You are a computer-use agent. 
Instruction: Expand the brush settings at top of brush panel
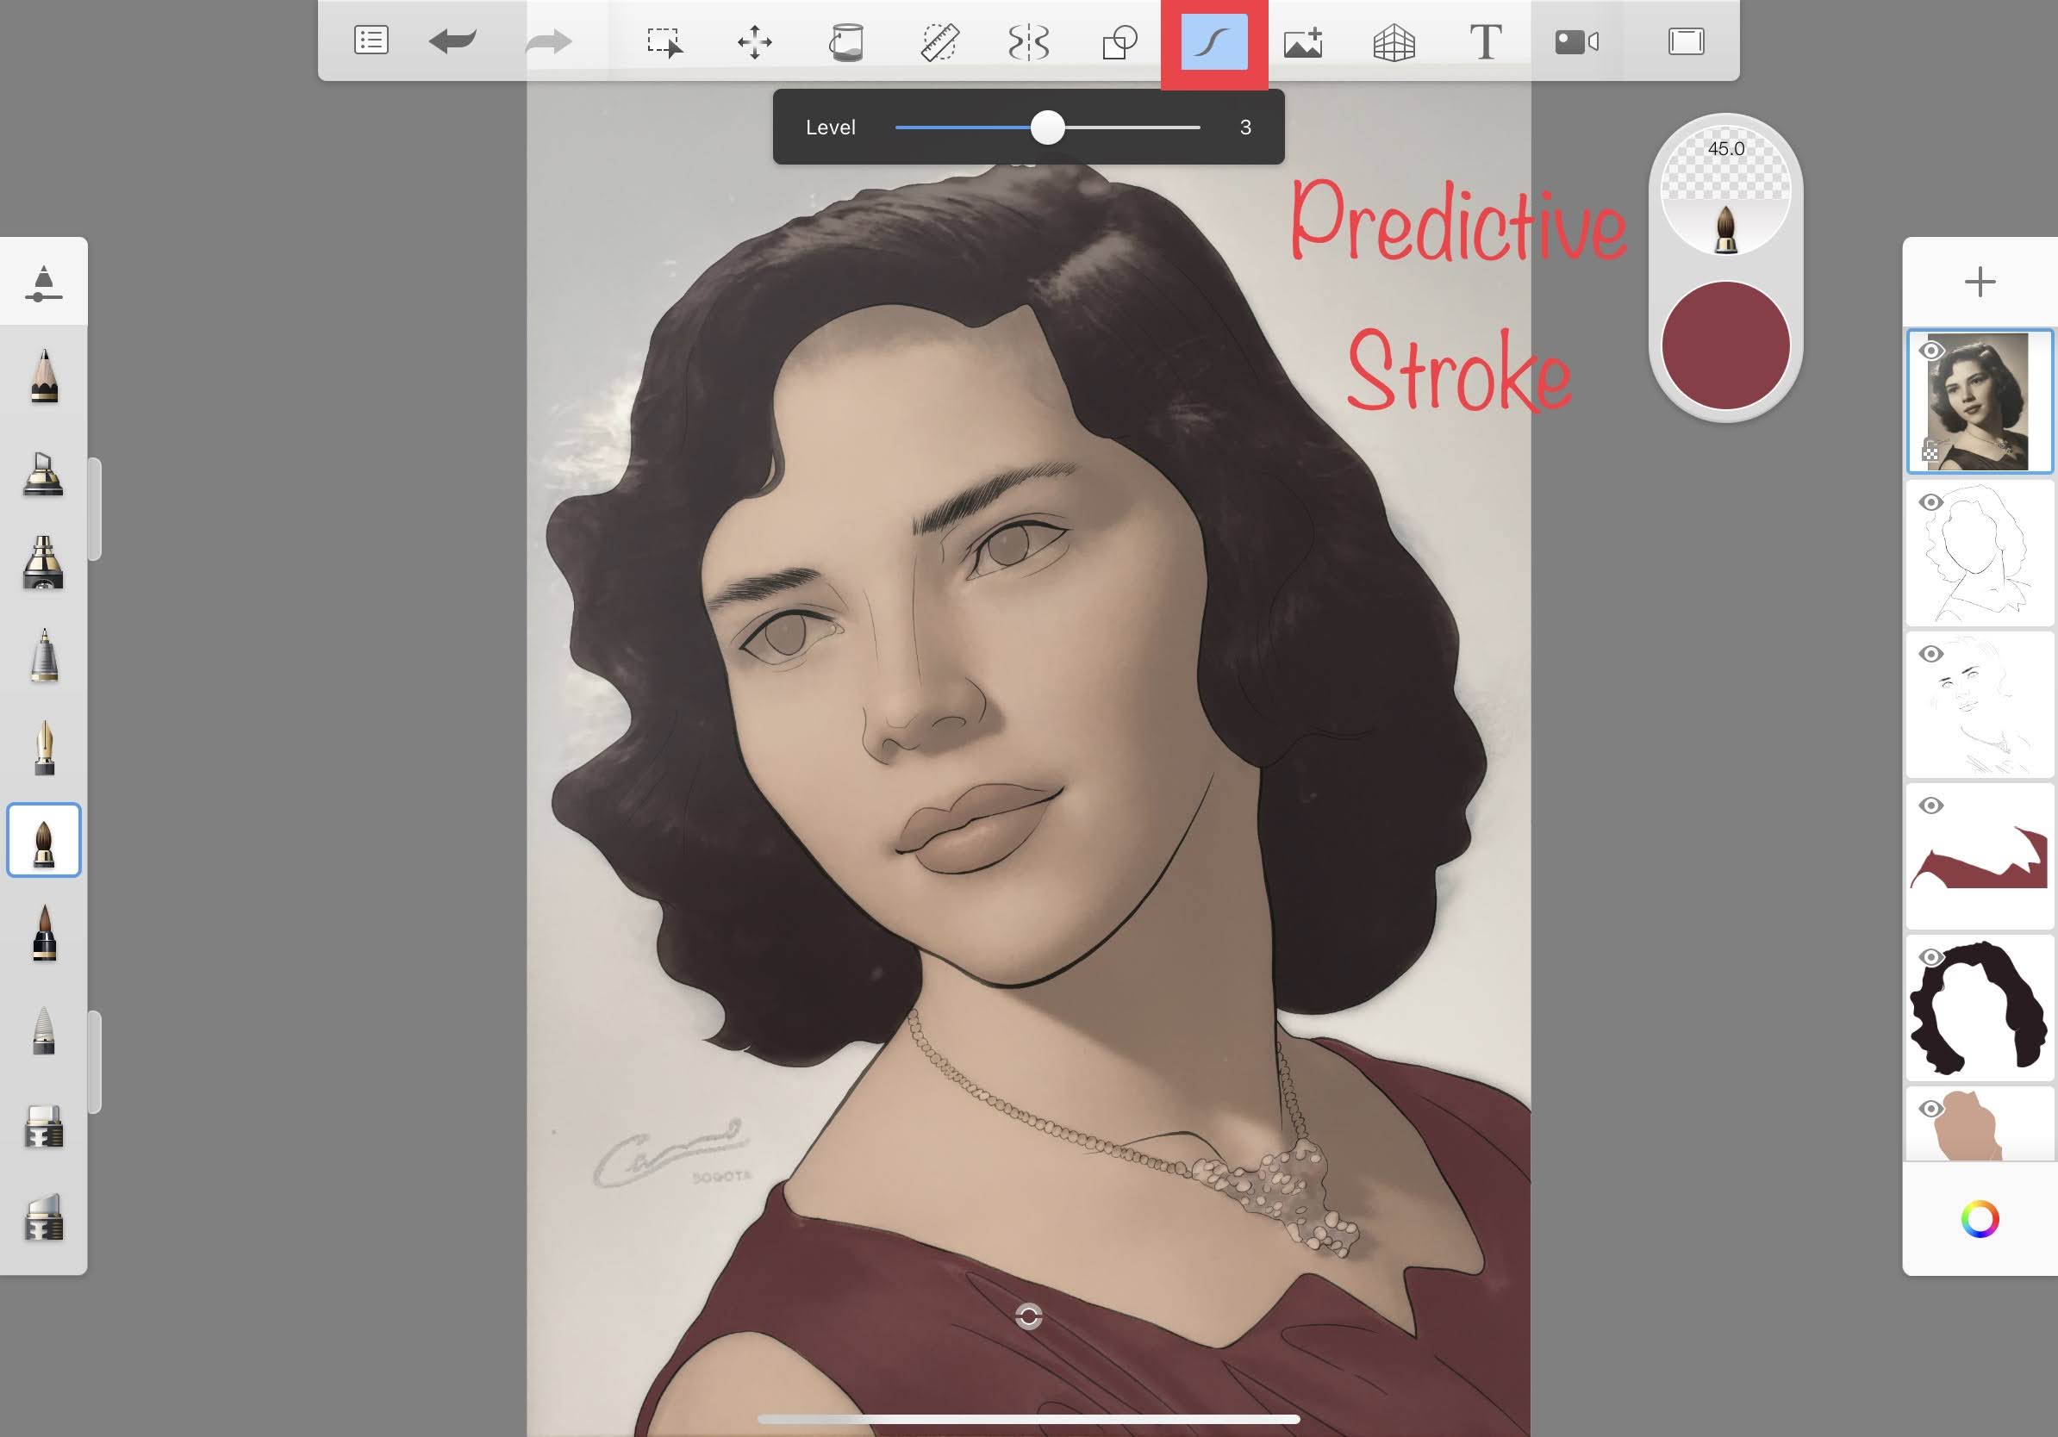(x=43, y=283)
